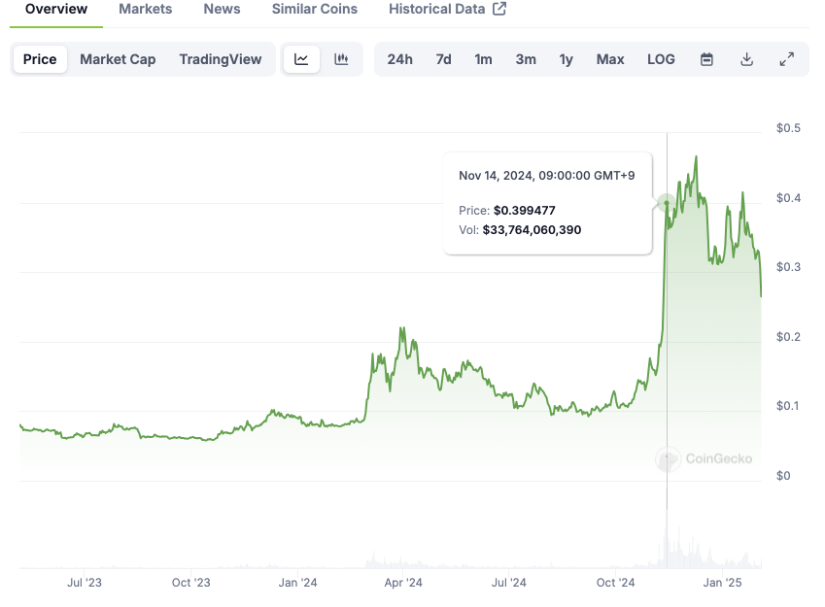The image size is (825, 607).
Task: Switch to candlestick chart view
Action: coord(341,59)
